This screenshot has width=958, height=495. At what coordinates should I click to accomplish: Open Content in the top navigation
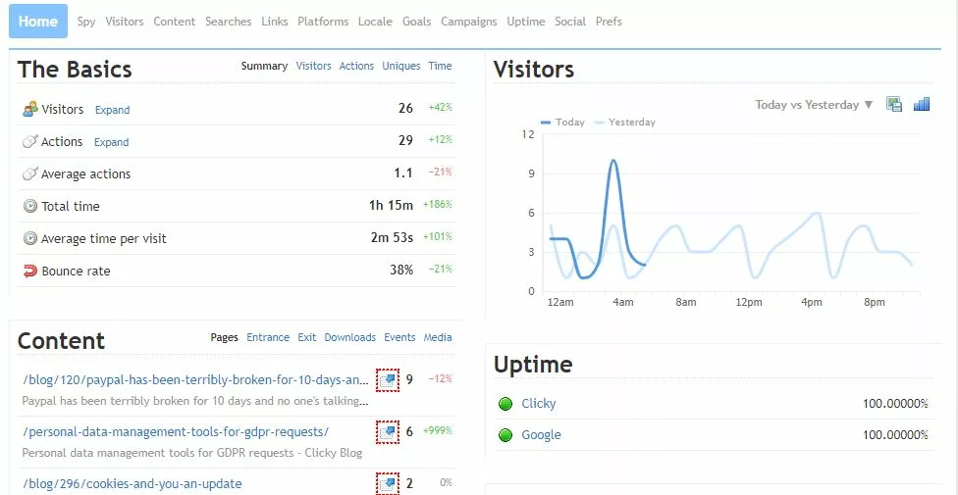[174, 22]
